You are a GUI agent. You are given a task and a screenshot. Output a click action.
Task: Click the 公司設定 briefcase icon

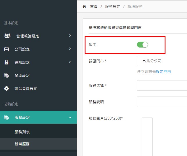[x=6, y=49]
